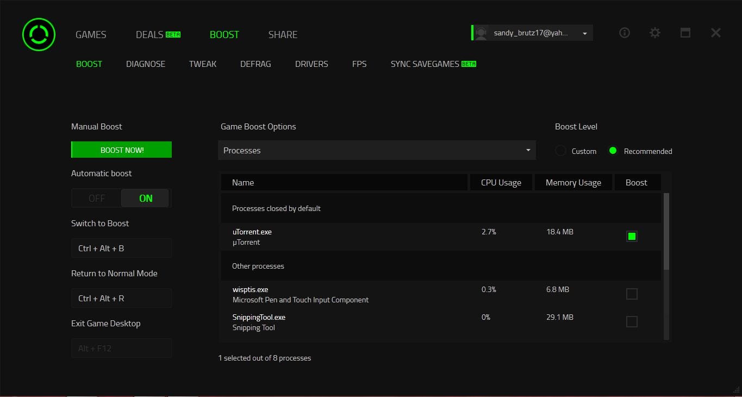
Task: Click the 18.4 MB memory value
Action: pyautogui.click(x=560, y=232)
